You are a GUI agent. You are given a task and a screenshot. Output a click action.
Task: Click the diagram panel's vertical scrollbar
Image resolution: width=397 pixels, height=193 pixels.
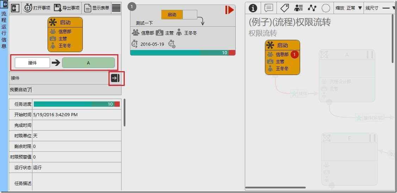tap(393, 38)
